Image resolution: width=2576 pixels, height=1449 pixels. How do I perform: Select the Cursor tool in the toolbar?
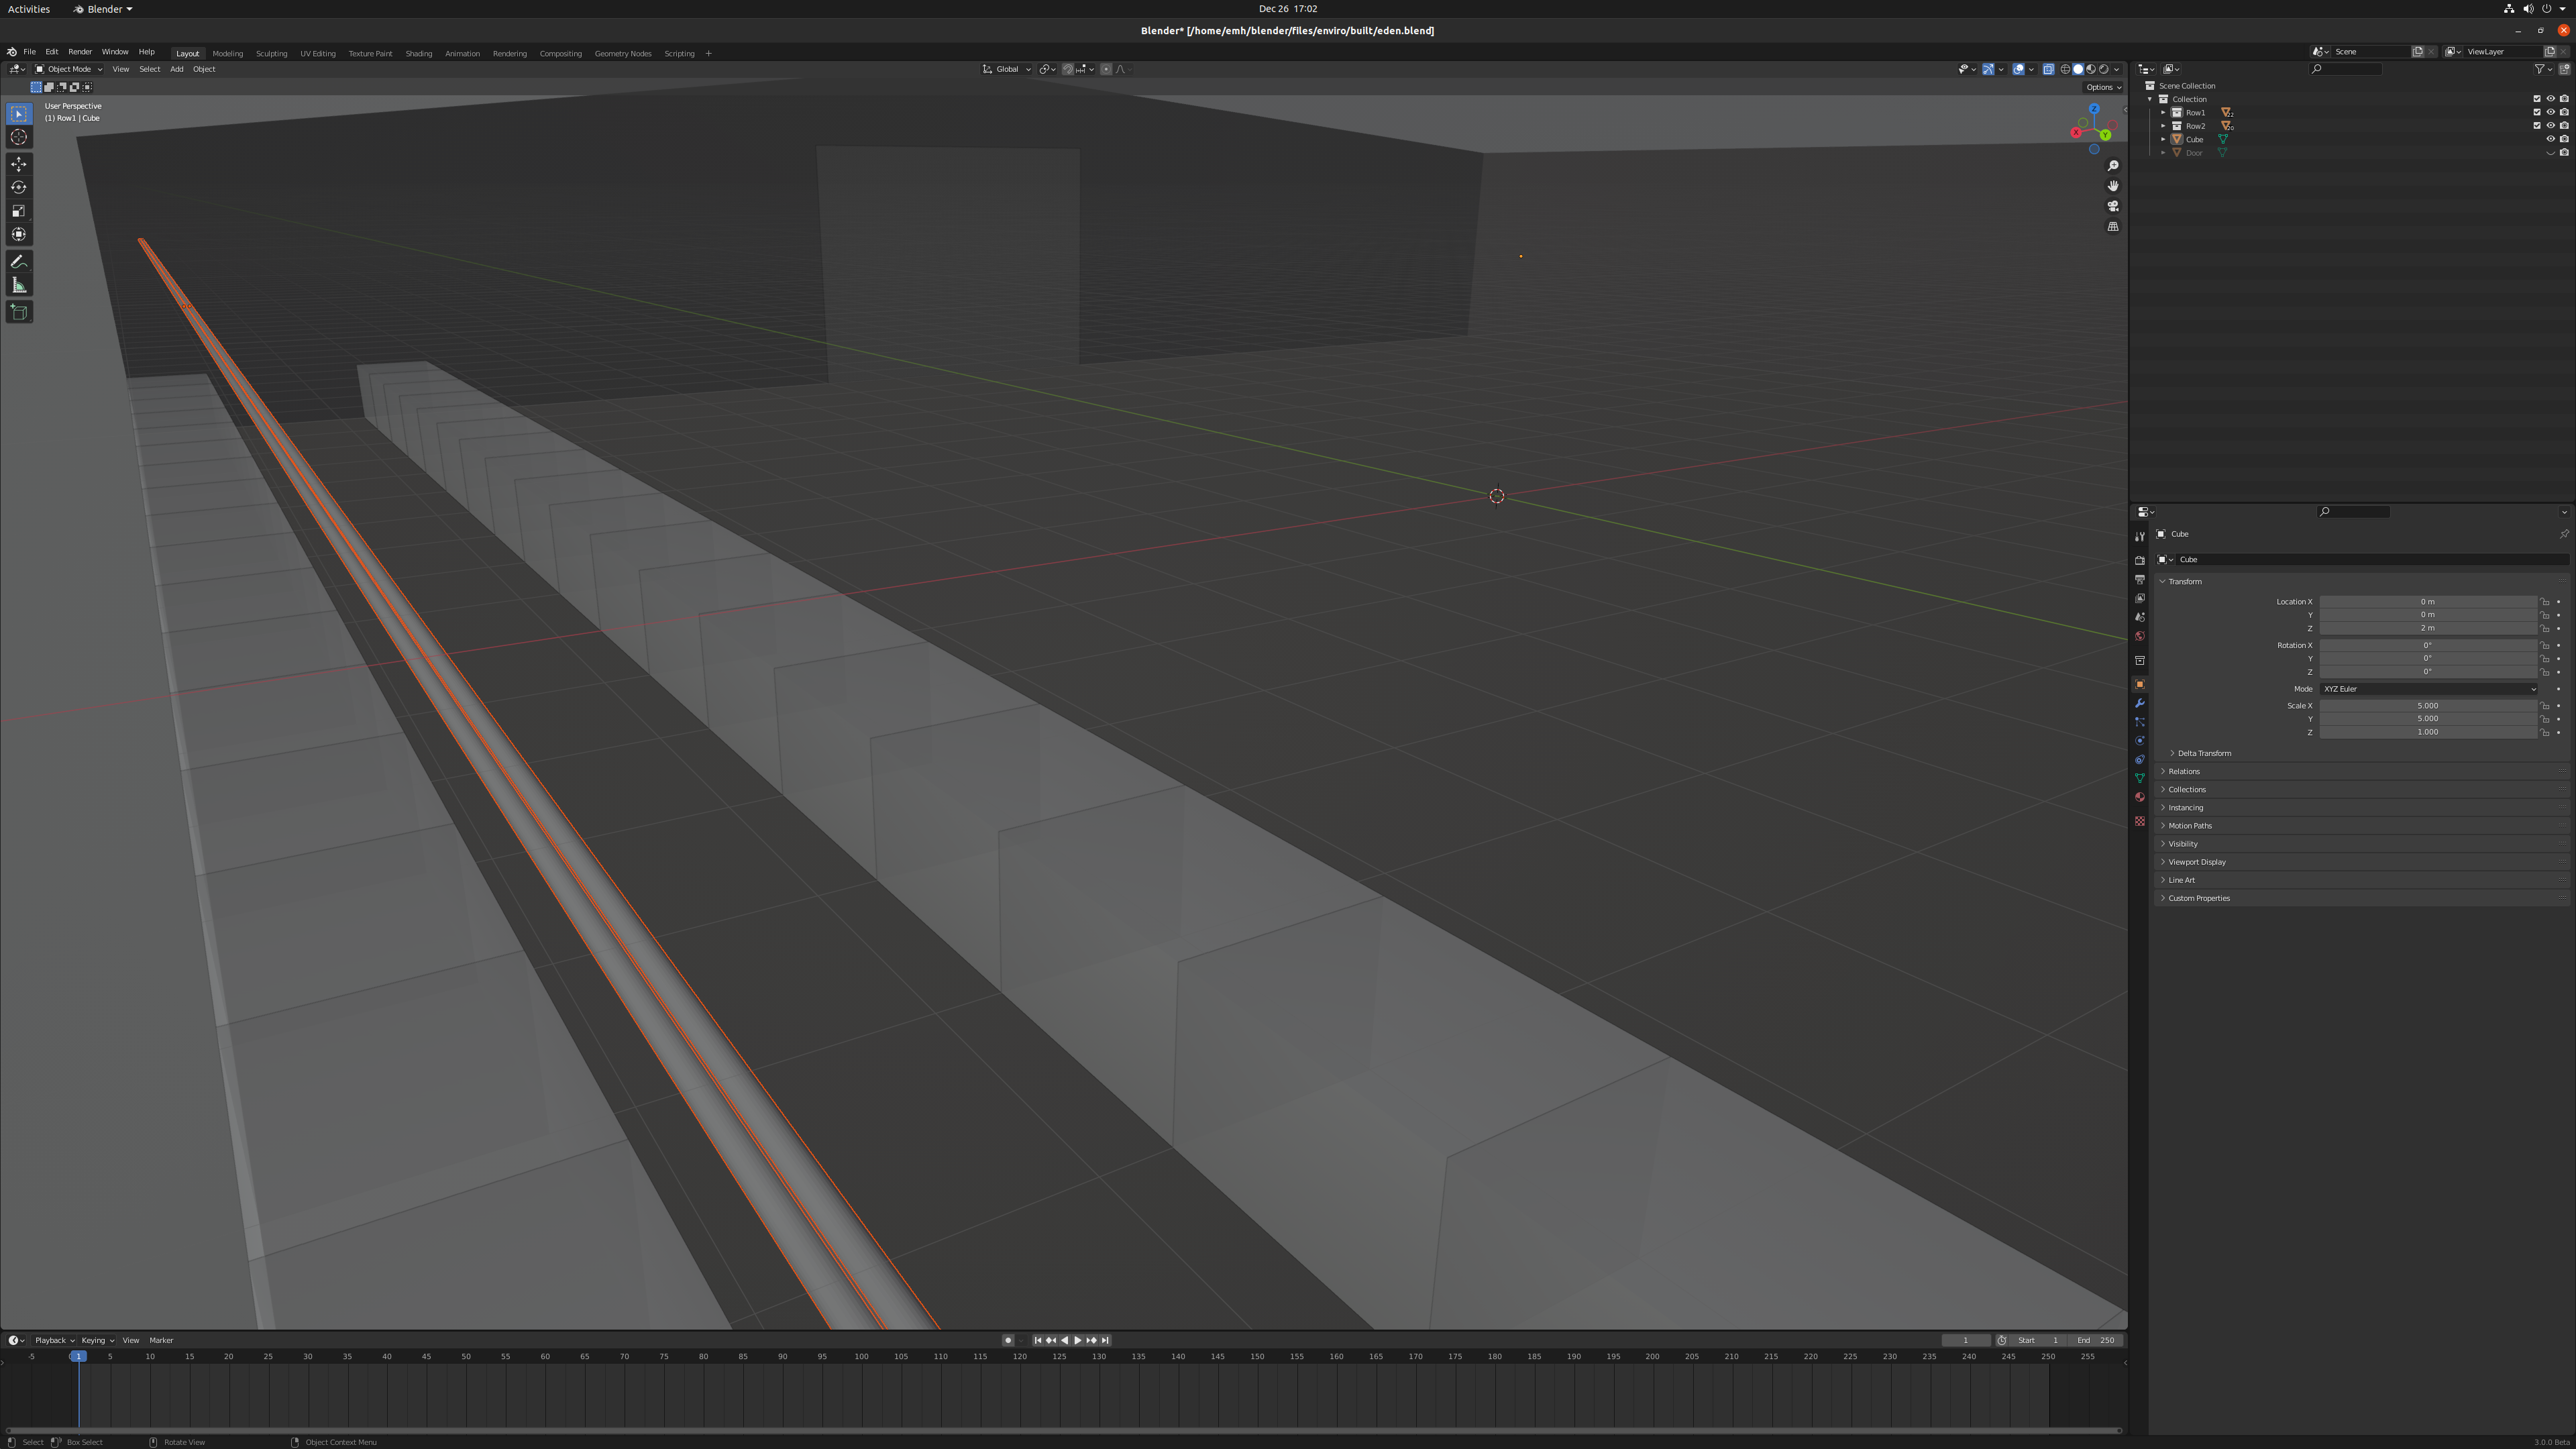point(19,137)
